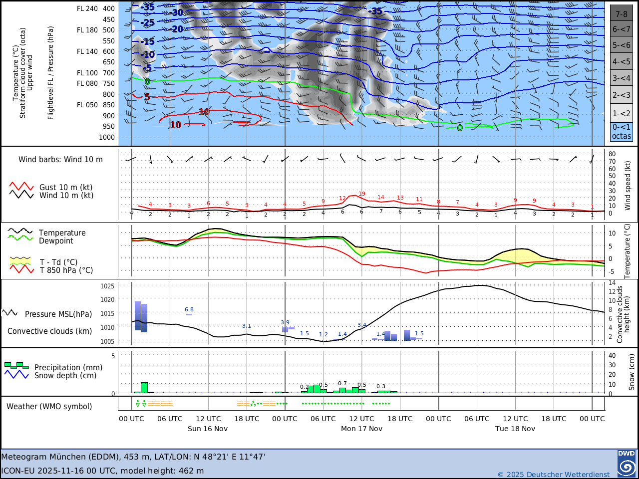Select the 1-<2 cloud cover swatch
The image size is (639, 479).
tap(622, 113)
